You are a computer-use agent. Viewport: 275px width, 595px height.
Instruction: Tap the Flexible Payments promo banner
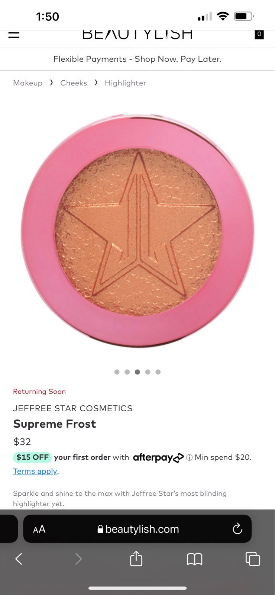(137, 59)
